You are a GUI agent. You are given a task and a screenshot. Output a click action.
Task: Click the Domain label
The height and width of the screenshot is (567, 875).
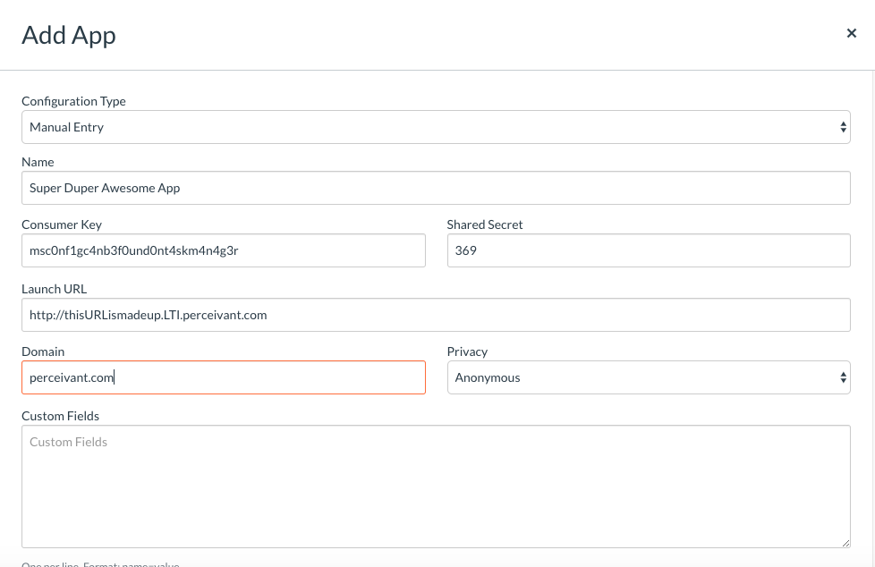[43, 351]
